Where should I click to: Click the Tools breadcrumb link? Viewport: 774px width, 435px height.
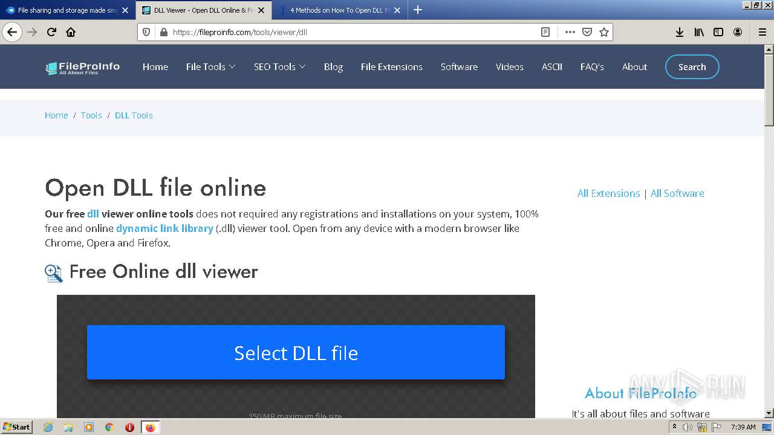click(91, 115)
